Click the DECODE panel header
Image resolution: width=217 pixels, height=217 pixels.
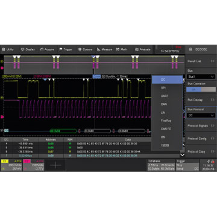coord(201,49)
